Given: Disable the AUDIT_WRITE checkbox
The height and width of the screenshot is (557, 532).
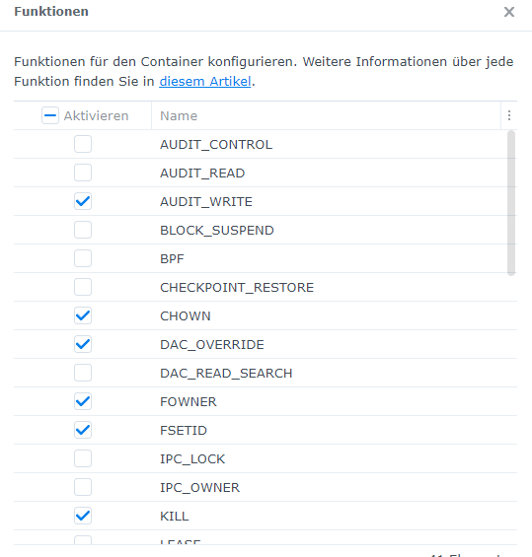Looking at the screenshot, I should (83, 201).
